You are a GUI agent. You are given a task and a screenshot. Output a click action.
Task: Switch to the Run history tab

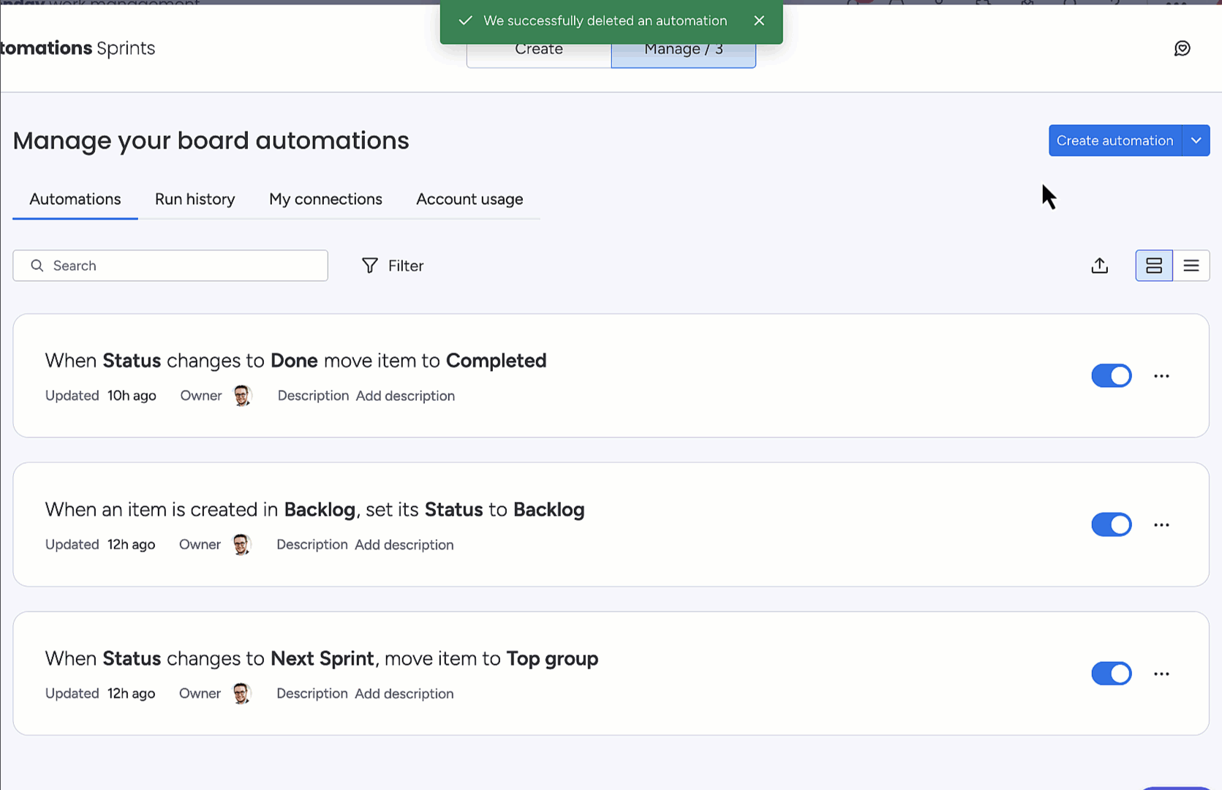pyautogui.click(x=195, y=199)
